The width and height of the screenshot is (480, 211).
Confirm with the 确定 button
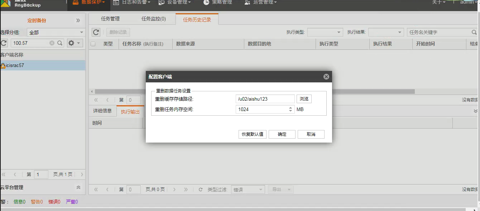tap(282, 134)
